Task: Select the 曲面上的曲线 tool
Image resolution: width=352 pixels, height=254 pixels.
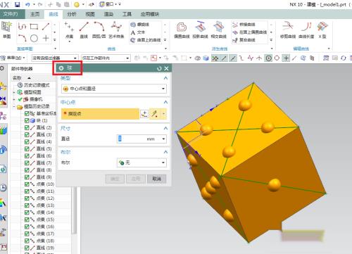Action: 146,40
